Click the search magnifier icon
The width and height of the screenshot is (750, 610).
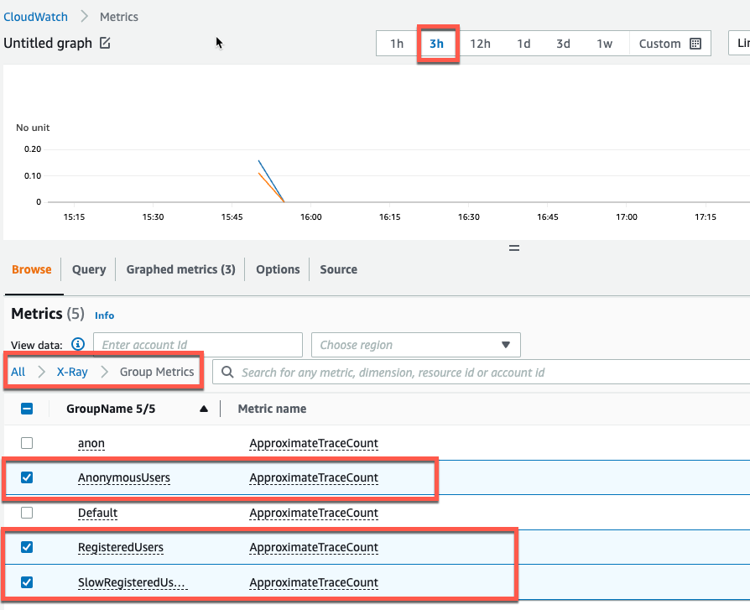(x=227, y=373)
